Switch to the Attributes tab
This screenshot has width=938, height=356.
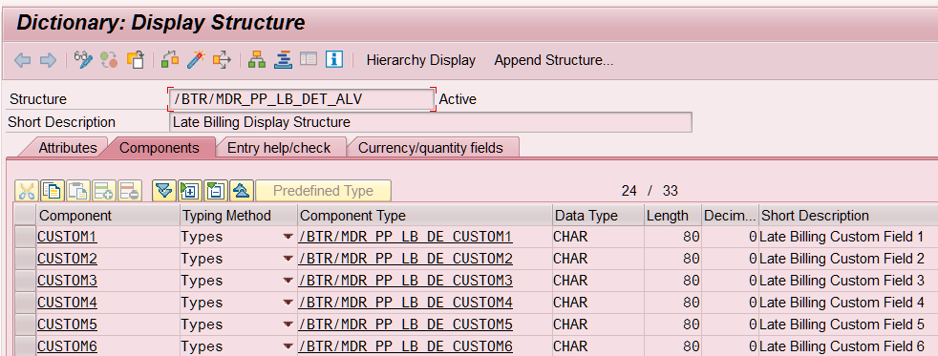tap(68, 148)
